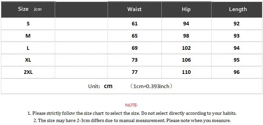This screenshot has width=263, height=125.
Task: Click the note about 2-3cm differences
Action: coord(132,120)
